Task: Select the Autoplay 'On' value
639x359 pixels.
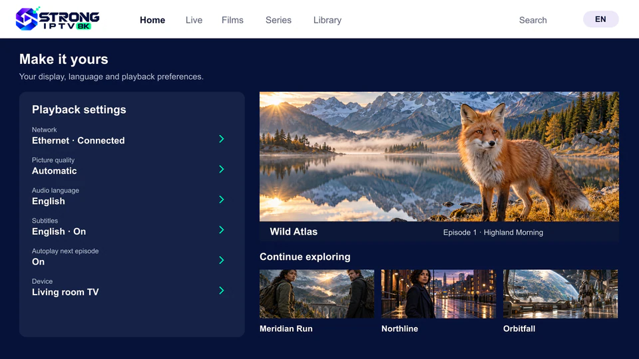Action: [39, 262]
